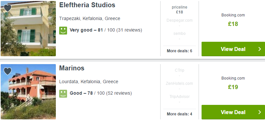Favorite Eleftheria Studios with heart icon
The image size is (265, 120).
pyautogui.click(x=8, y=8)
